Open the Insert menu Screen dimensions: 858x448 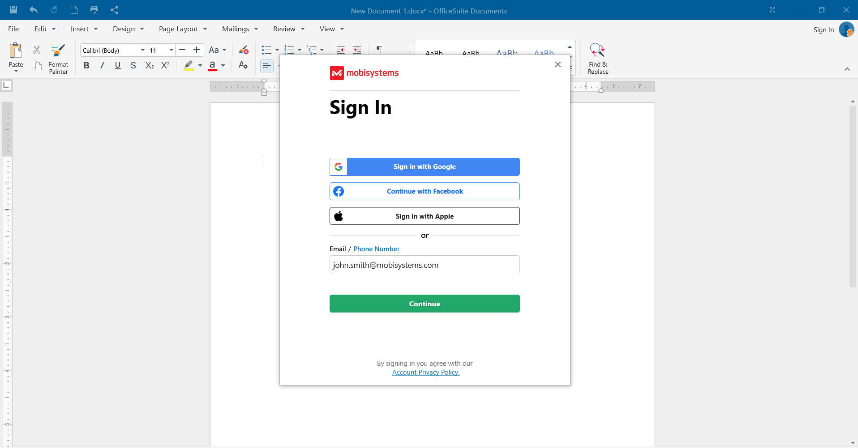pyautogui.click(x=84, y=29)
